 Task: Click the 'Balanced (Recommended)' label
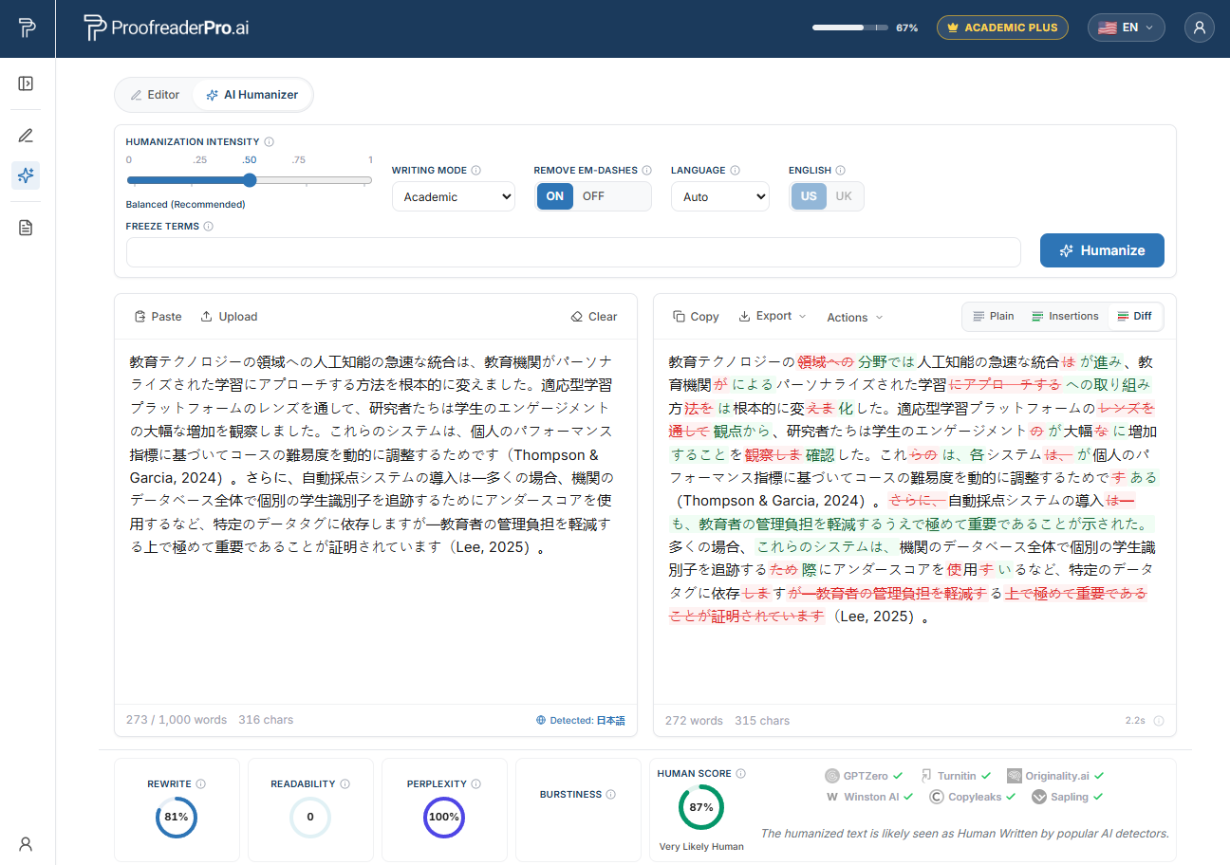(185, 204)
